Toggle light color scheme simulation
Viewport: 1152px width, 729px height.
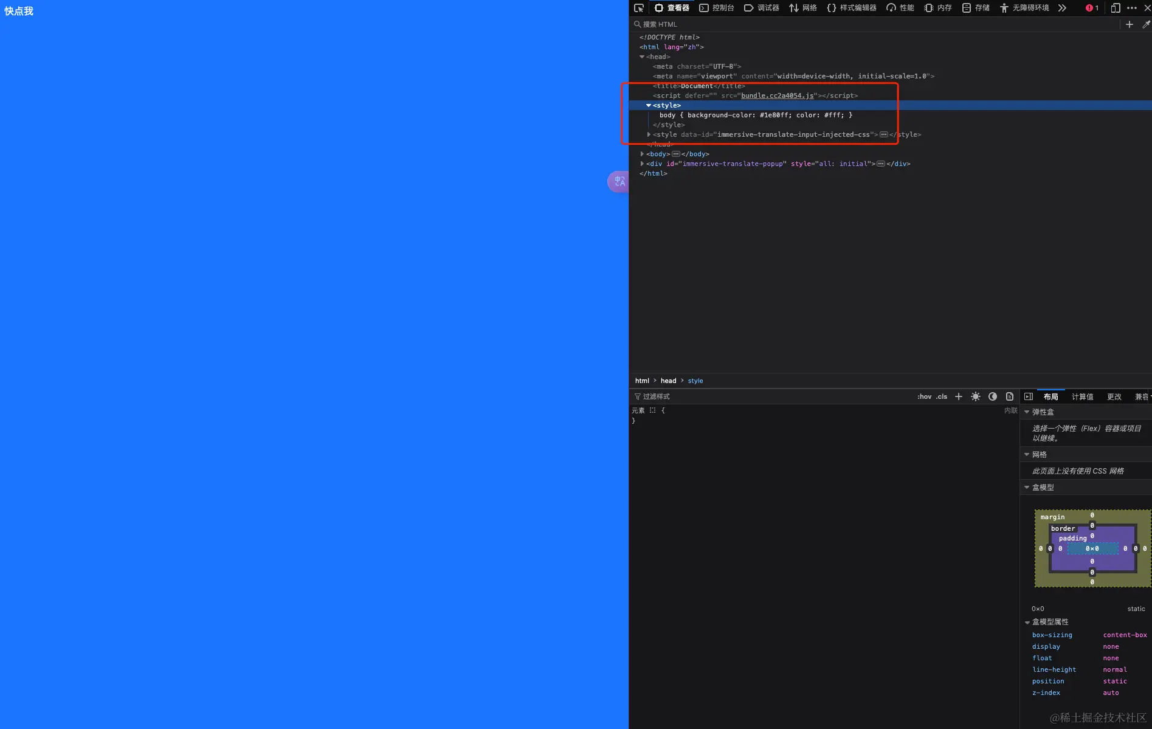pyautogui.click(x=976, y=396)
